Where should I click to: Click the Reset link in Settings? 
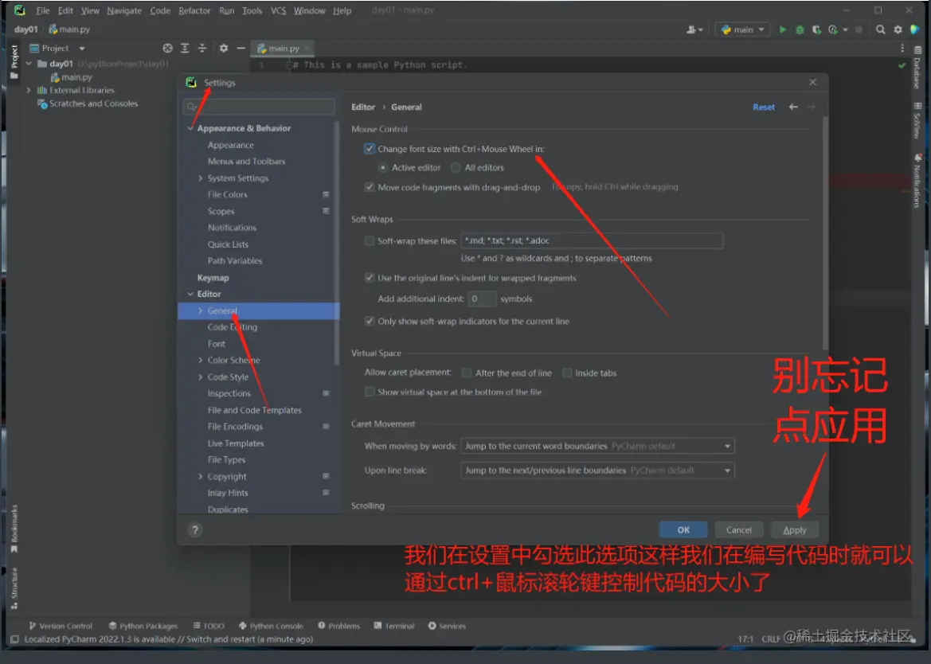(764, 107)
